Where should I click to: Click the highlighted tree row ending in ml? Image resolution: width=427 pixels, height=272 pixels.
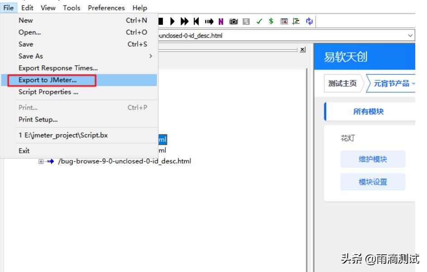[x=162, y=140]
